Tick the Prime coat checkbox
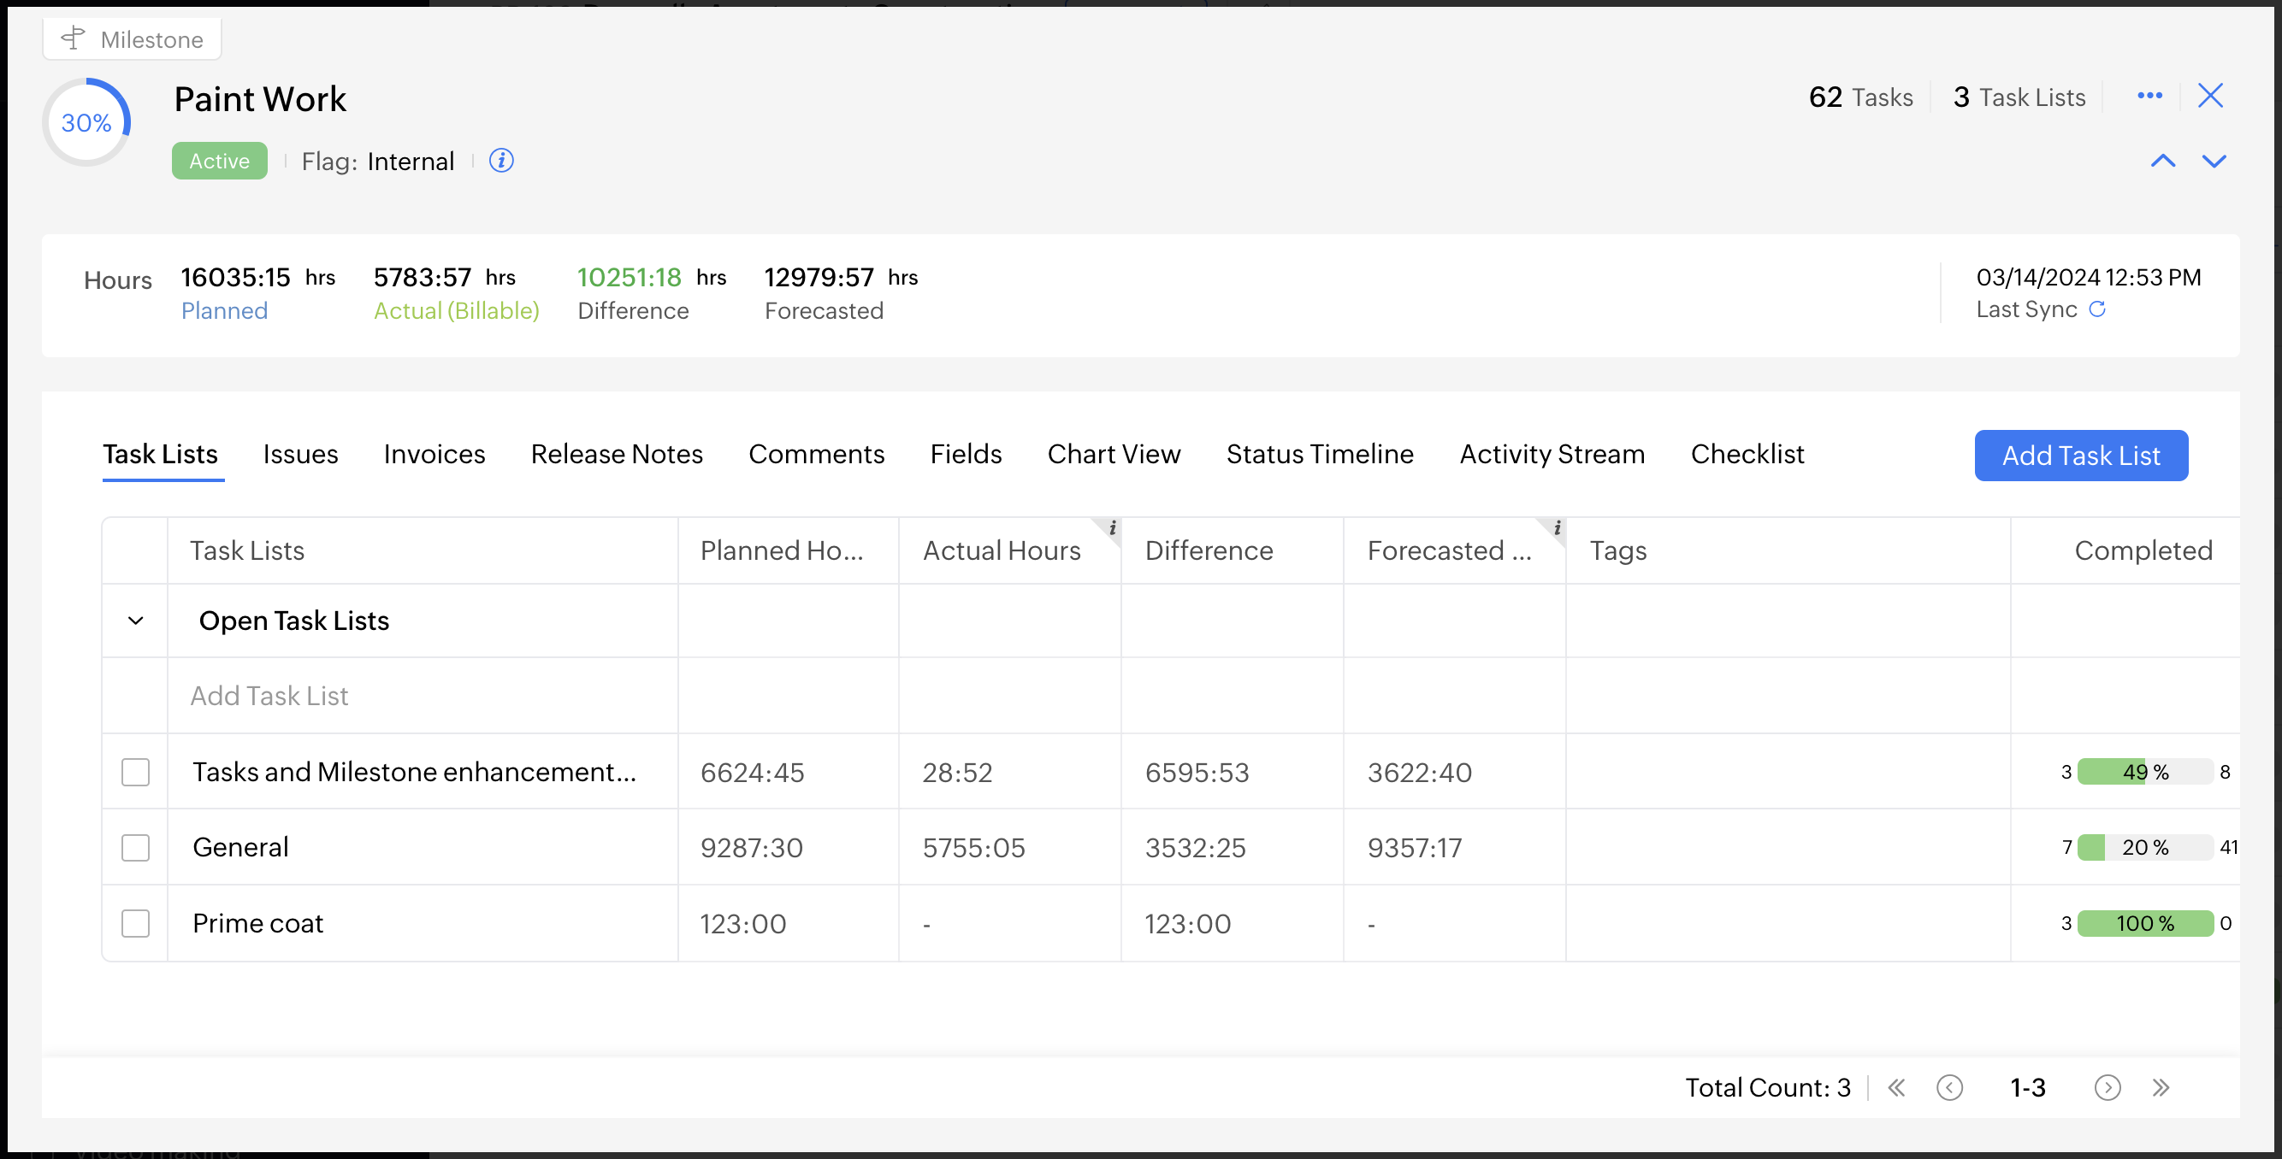The image size is (2282, 1159). pyautogui.click(x=135, y=923)
